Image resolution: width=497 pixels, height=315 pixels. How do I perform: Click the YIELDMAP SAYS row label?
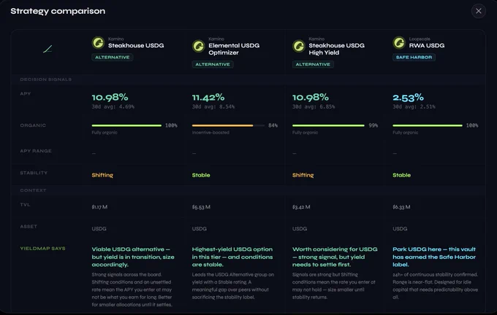pyautogui.click(x=43, y=249)
